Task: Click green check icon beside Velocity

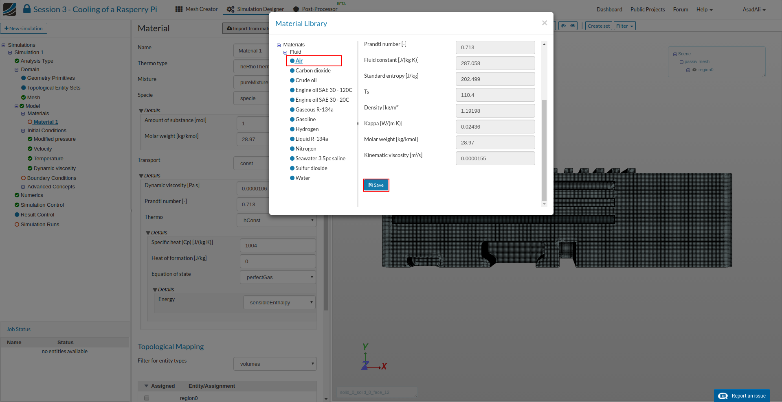Action: [x=30, y=149]
